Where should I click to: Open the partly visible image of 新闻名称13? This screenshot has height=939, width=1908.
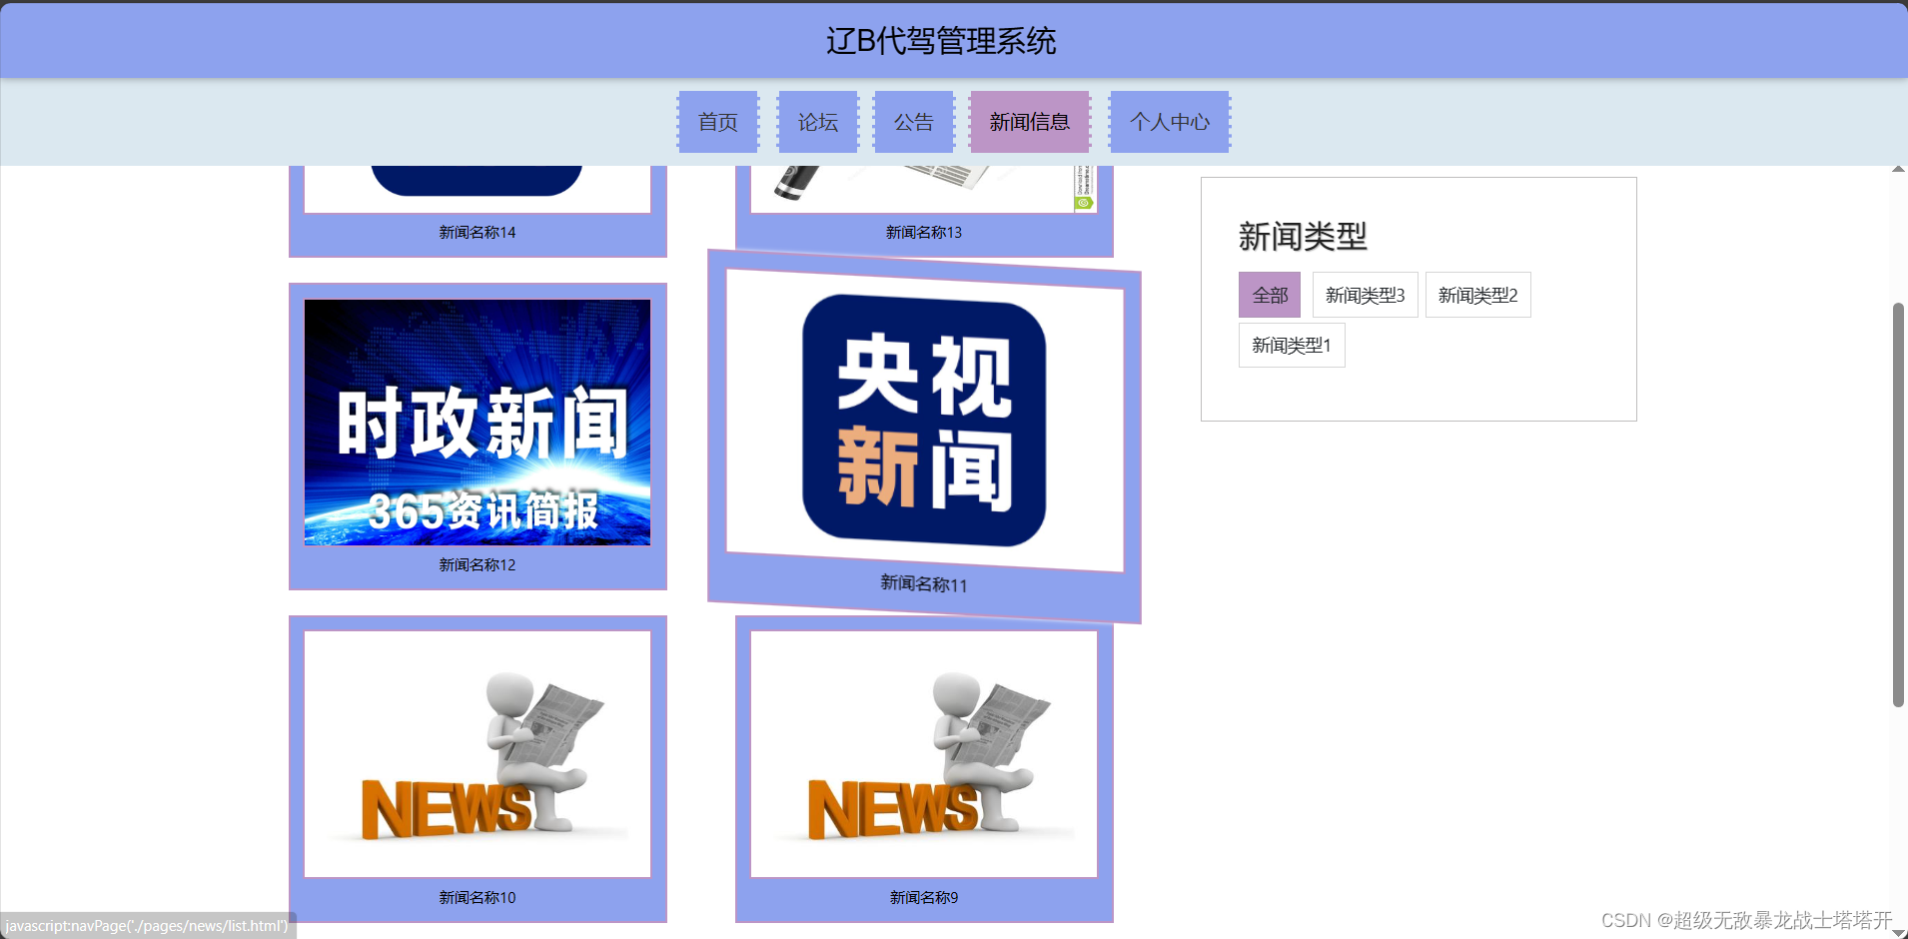924,189
